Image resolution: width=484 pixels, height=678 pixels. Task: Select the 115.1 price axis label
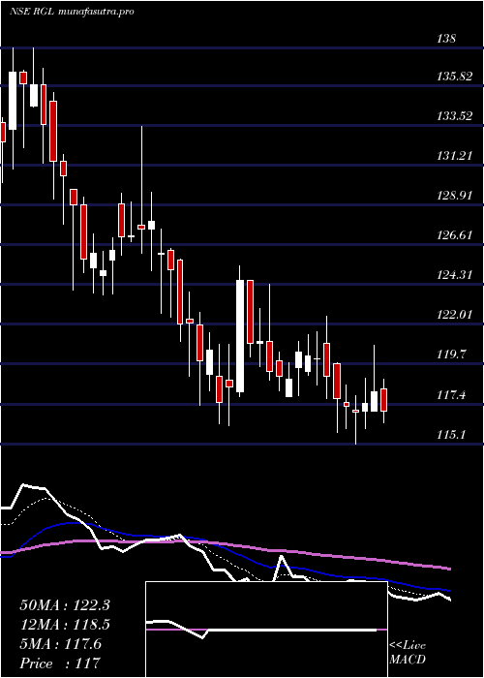(x=452, y=435)
